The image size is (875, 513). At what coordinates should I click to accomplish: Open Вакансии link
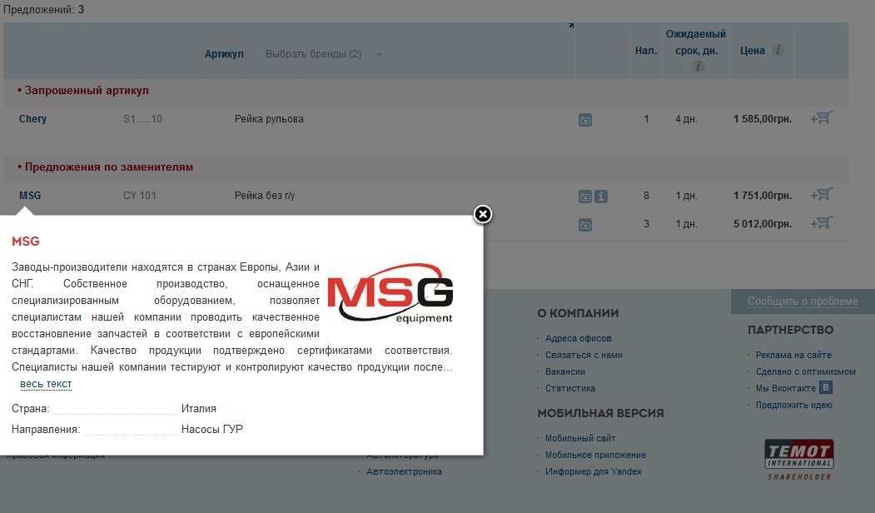click(564, 371)
